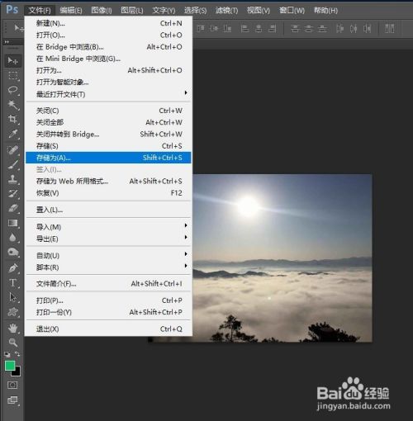Image resolution: width=413 pixels, height=421 pixels.
Task: Expand 最近打开文件(T) submenu
Action: (x=186, y=92)
